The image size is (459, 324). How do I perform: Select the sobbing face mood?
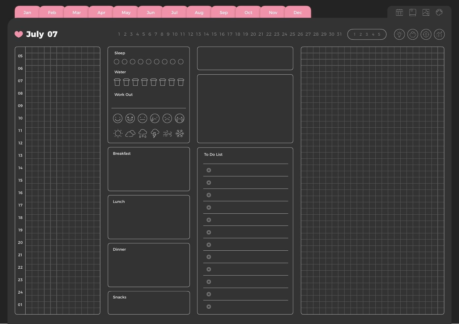180,118
